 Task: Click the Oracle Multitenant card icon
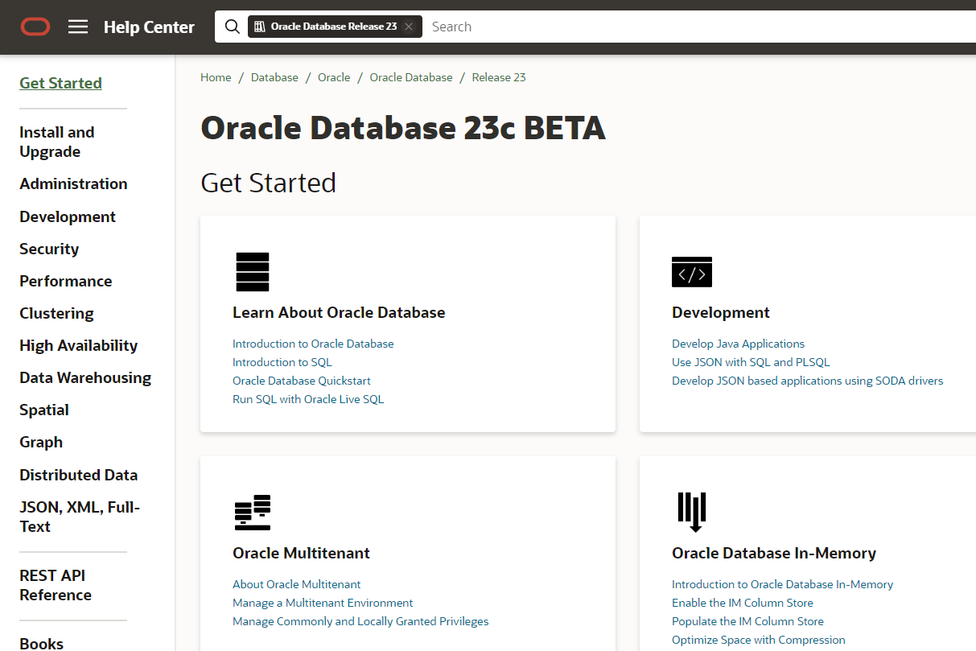pyautogui.click(x=252, y=512)
